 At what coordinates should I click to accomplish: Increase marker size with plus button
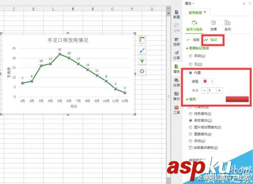point(219,91)
